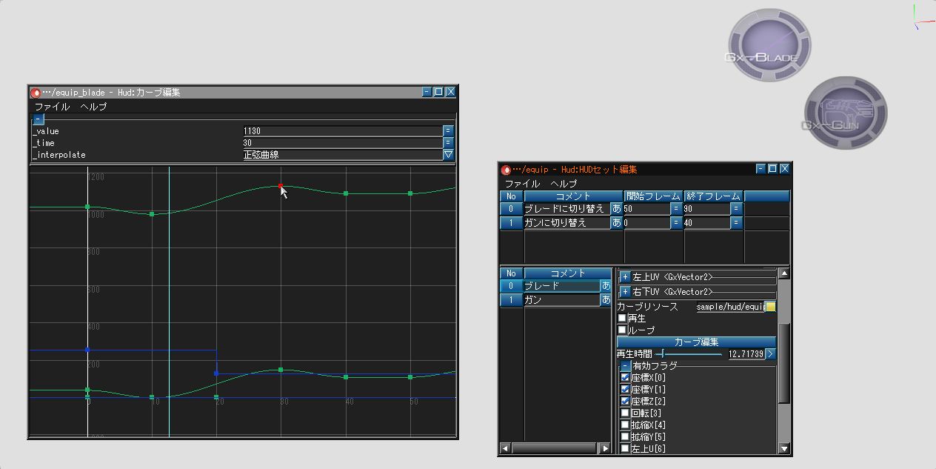This screenshot has height=469, width=936.
Task: Check the 左上U[6] checkbox
Action: (625, 448)
